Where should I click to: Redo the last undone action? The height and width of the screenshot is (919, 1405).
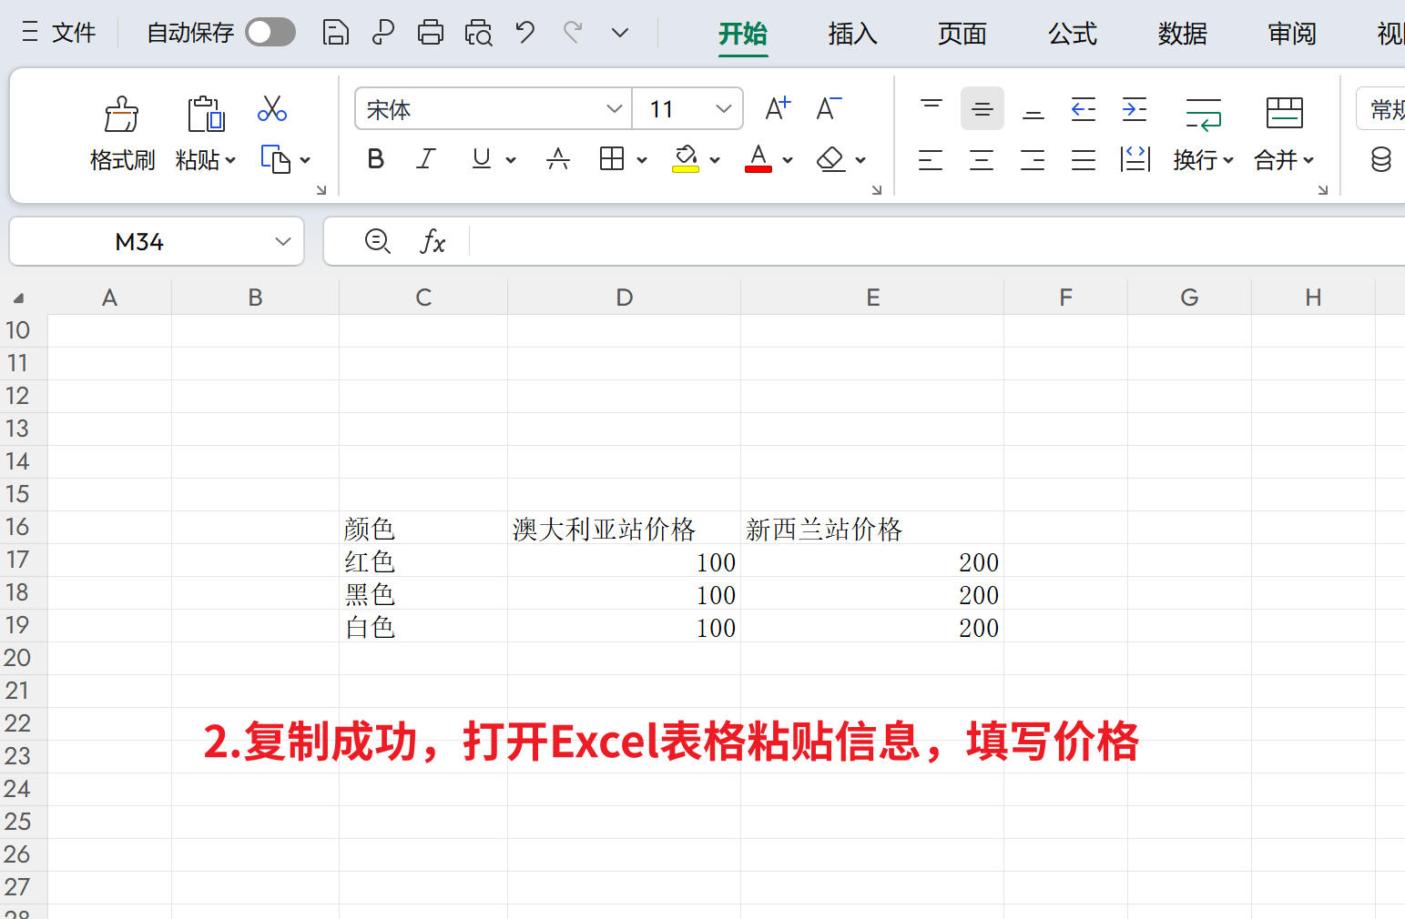click(573, 33)
